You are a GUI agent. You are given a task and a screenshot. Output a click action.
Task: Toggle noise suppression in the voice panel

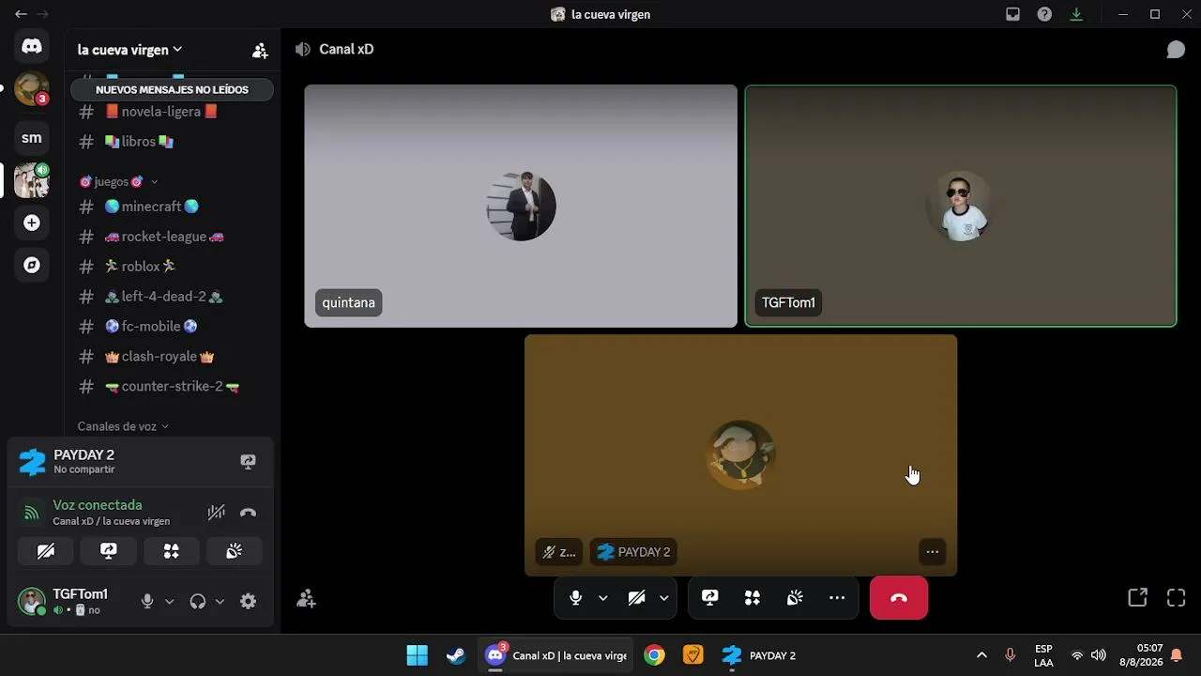[x=217, y=513]
